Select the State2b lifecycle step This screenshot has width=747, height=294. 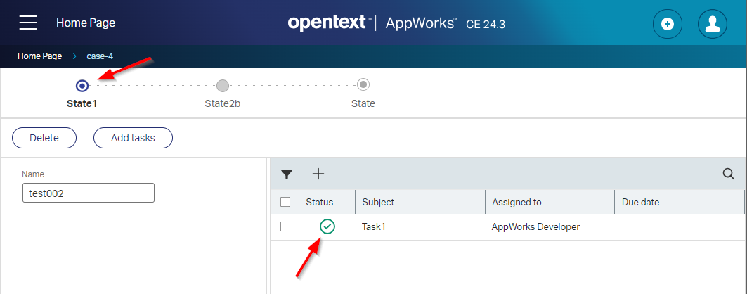coord(223,86)
